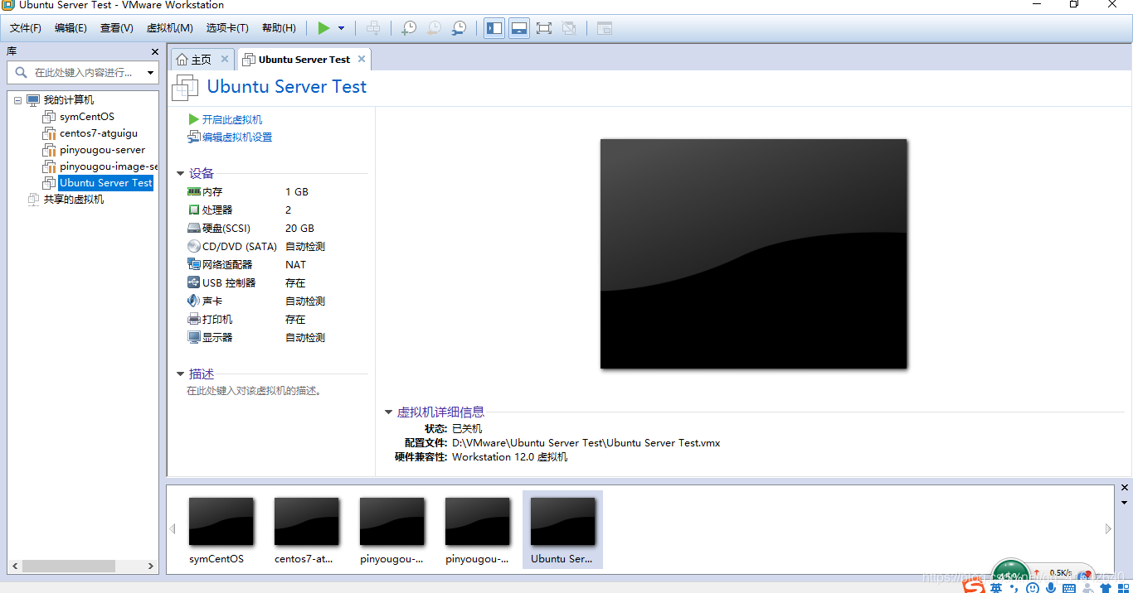Image resolution: width=1133 pixels, height=593 pixels.
Task: Open the power options dropdown arrow beside play
Action: tap(341, 28)
